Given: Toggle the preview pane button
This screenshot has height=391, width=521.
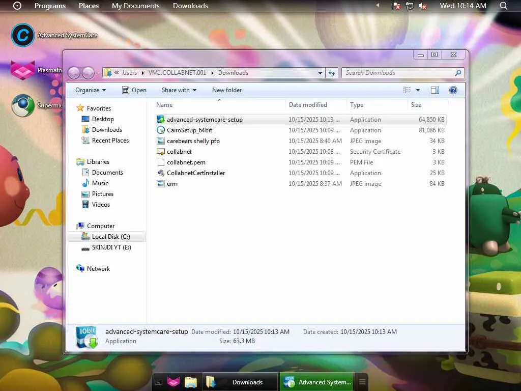Looking at the screenshot, I should 435,90.
